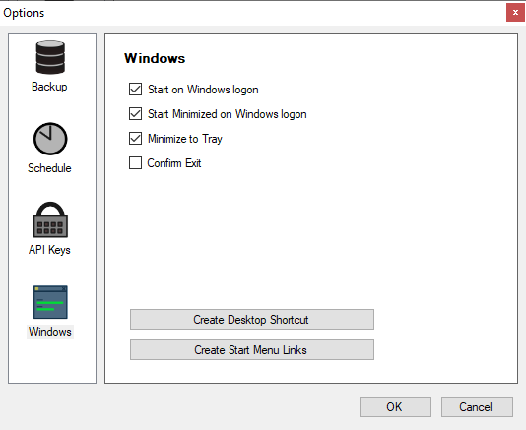Close the Options dialog with red X

pos(515,13)
